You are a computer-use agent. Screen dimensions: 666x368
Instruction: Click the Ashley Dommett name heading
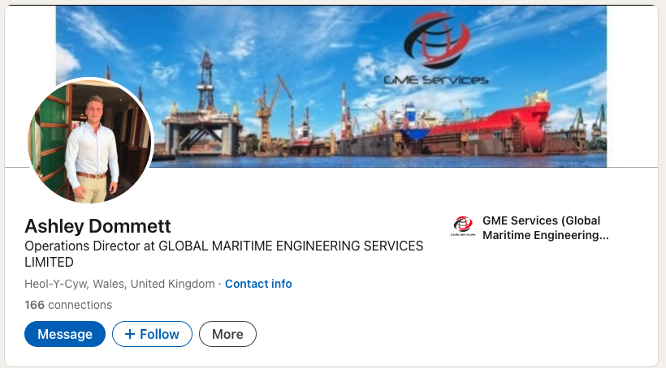coord(97,226)
